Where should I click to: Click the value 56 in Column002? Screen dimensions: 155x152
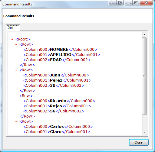pos(53,111)
